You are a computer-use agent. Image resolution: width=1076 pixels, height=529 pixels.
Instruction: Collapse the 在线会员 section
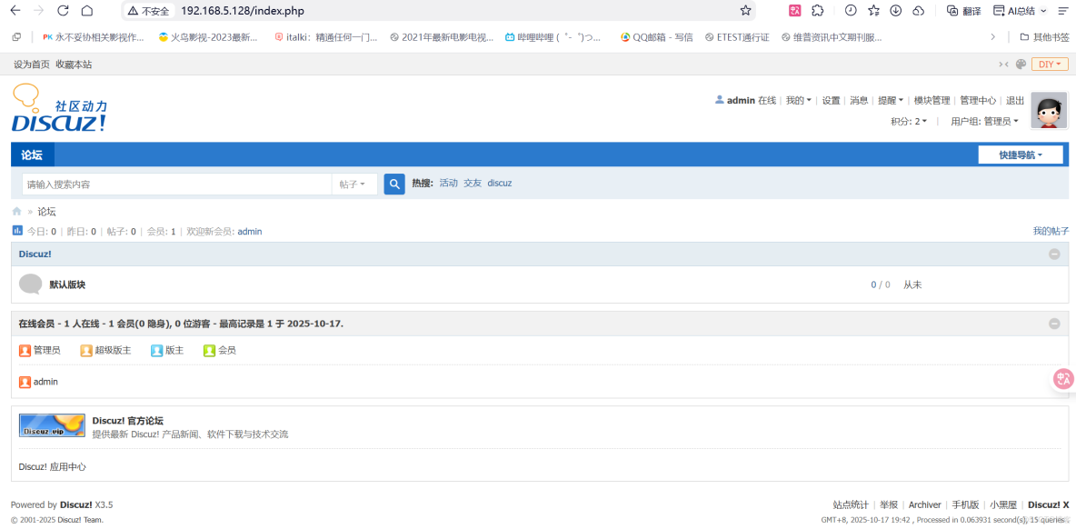click(x=1054, y=323)
